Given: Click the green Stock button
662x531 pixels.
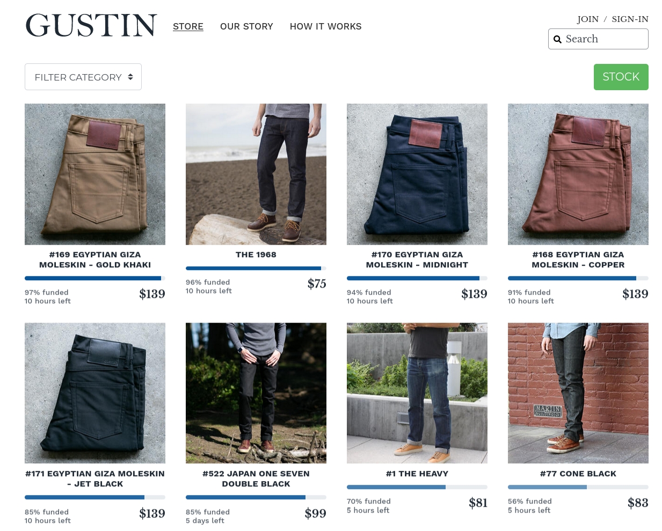Looking at the screenshot, I should tap(621, 77).
